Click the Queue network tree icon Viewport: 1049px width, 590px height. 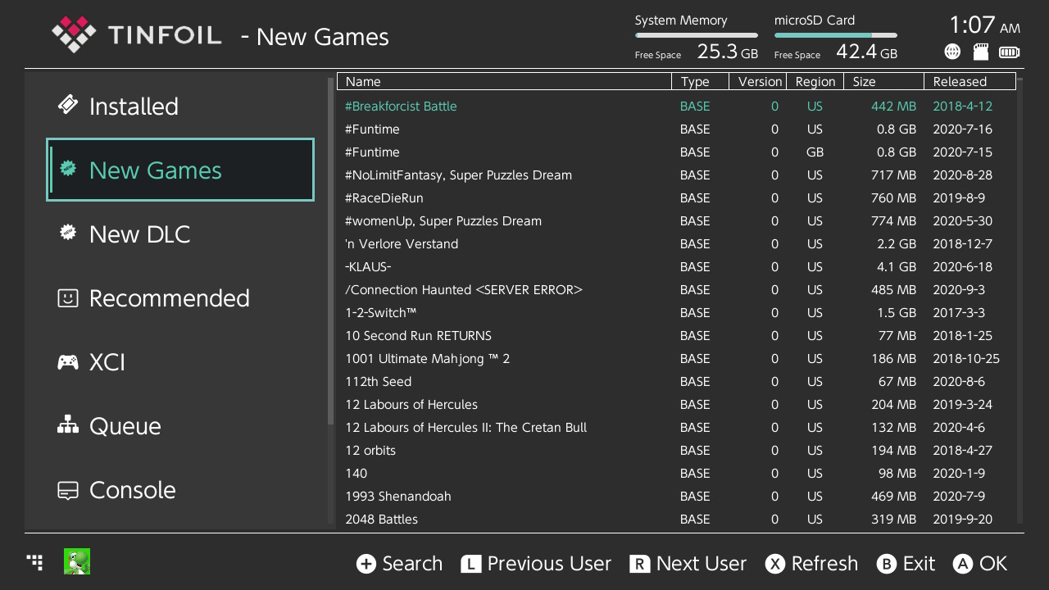68,424
